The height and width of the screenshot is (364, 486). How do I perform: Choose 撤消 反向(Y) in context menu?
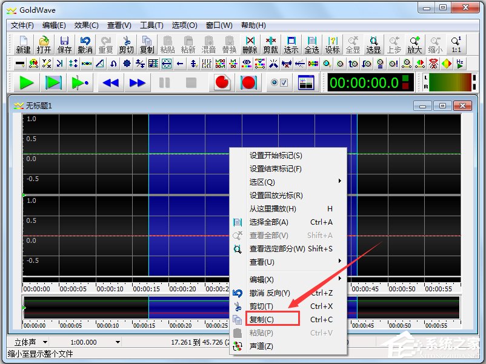coord(288,293)
